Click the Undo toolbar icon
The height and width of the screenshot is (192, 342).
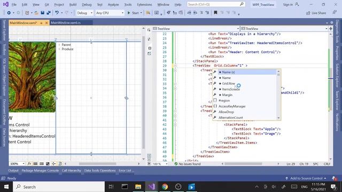point(57,13)
